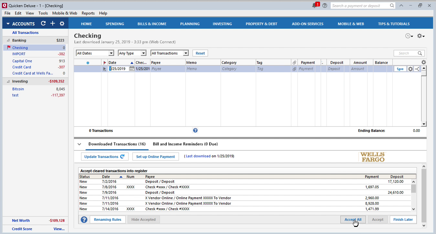The image size is (436, 234).
Task: Open the clock reminders dropdown icon
Action: coord(409,36)
